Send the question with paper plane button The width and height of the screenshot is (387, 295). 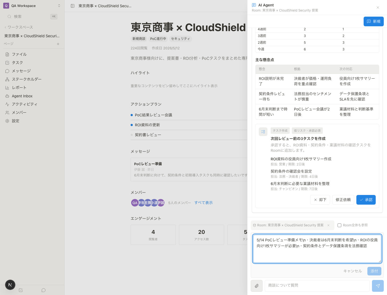click(378, 286)
